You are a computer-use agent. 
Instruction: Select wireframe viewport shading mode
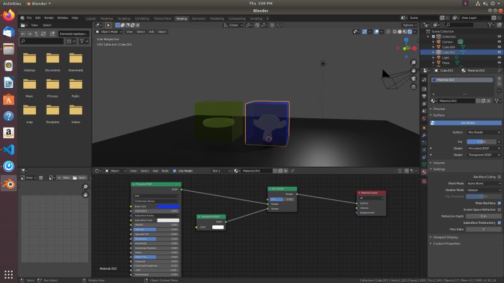click(x=395, y=32)
